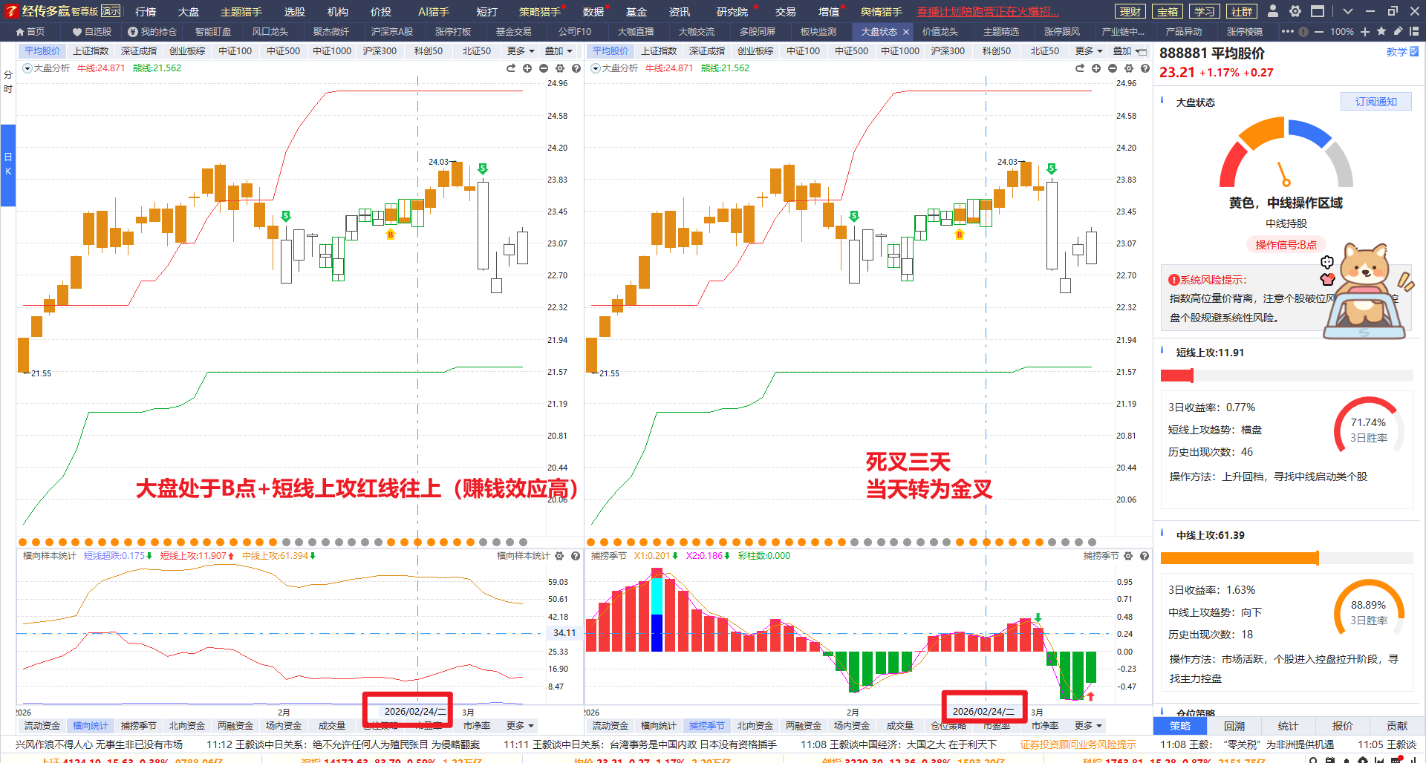
Task: Open the 证券投资顾问业务风险提示 link
Action: pyautogui.click(x=1078, y=744)
